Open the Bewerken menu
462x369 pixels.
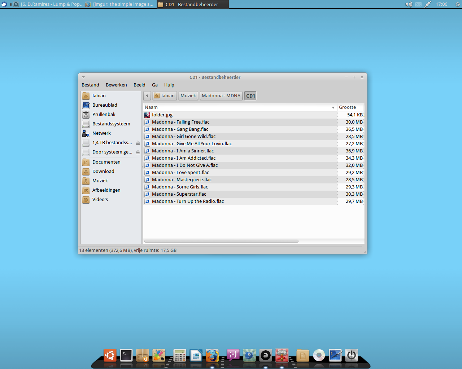click(116, 85)
